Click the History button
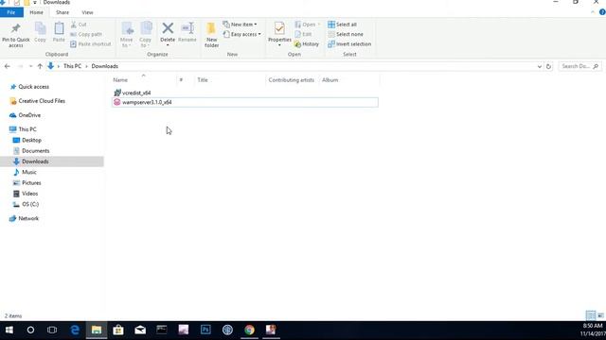The image size is (606, 340). pos(307,44)
